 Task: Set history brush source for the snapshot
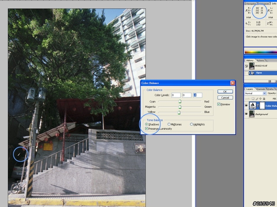(246, 66)
